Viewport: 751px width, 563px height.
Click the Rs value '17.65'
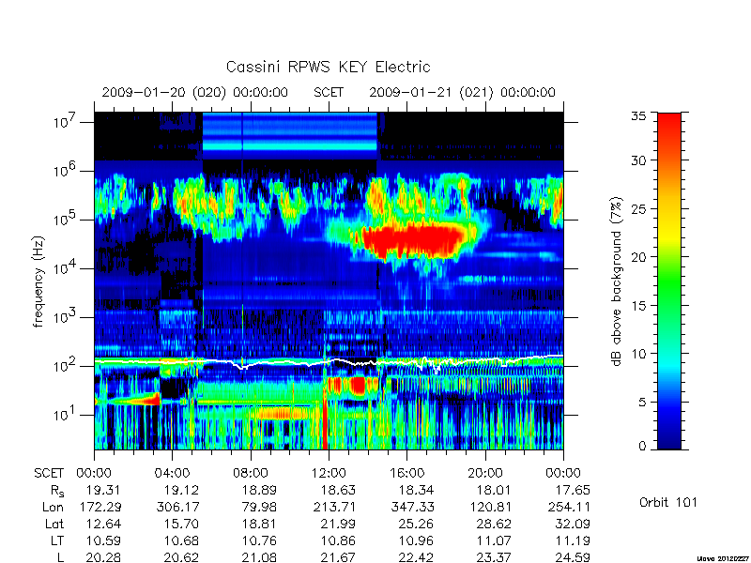click(573, 490)
